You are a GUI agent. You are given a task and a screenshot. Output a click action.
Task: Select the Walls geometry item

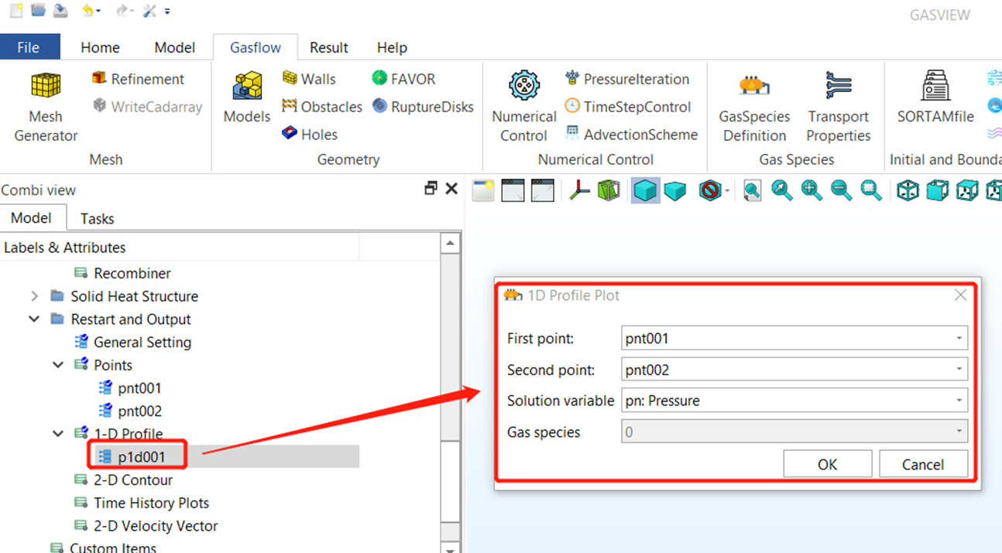pyautogui.click(x=309, y=79)
